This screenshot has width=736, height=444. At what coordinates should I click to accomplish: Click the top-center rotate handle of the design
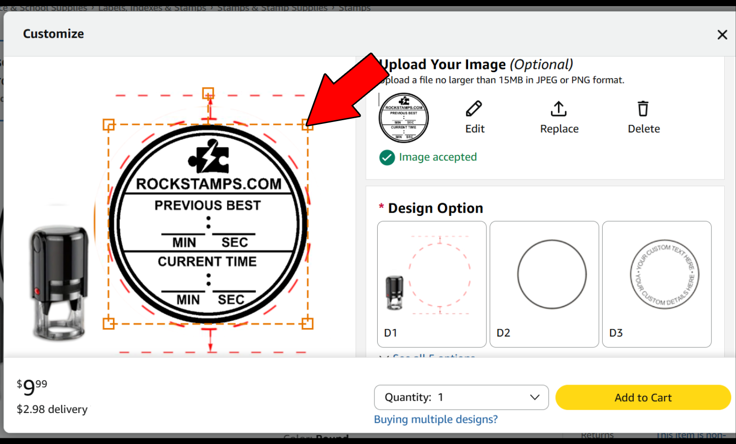point(208,93)
